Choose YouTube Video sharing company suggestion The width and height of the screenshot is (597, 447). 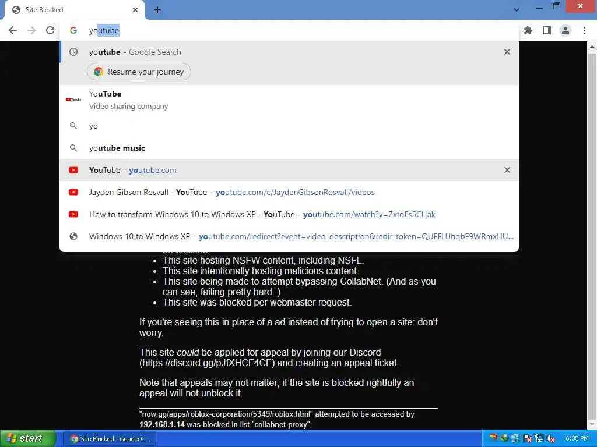[289, 100]
